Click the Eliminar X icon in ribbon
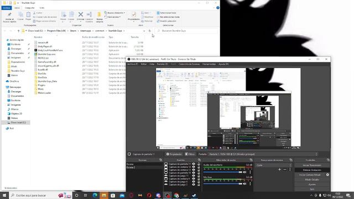The width and height of the screenshot is (354, 199). 81,14
